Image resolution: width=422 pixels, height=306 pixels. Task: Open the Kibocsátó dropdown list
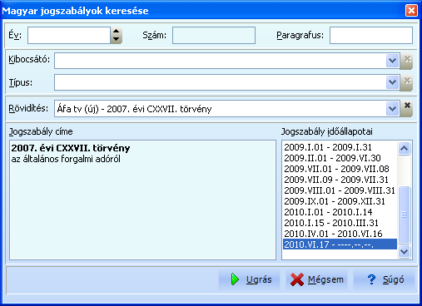click(392, 61)
